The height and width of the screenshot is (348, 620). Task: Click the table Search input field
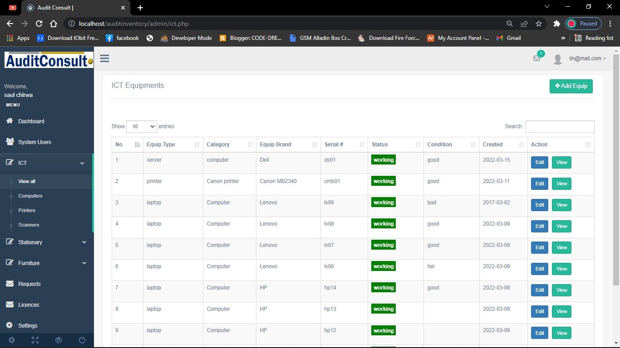560,127
